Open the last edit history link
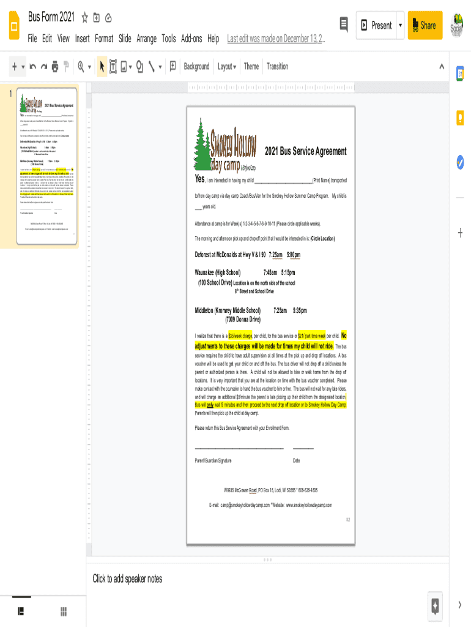 coord(276,39)
